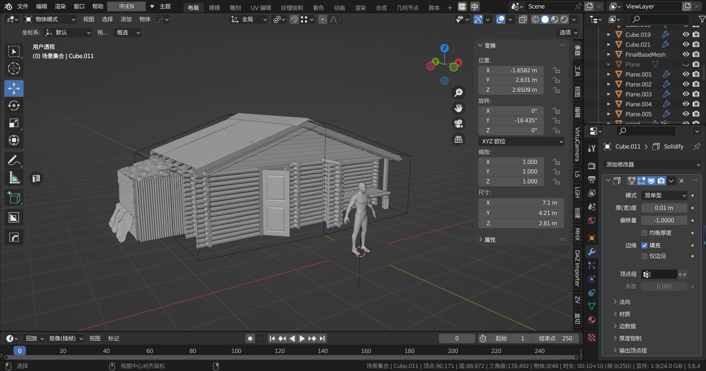Switch to the 几何节点 workspace tab

(408, 7)
